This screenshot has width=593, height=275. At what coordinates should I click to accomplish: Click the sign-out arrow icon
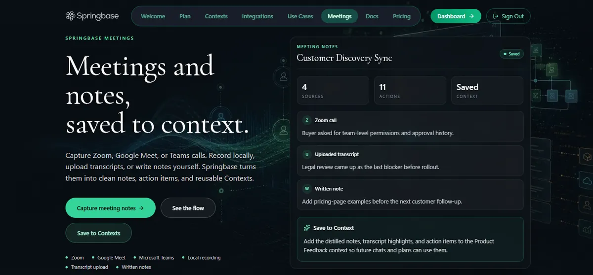(496, 16)
